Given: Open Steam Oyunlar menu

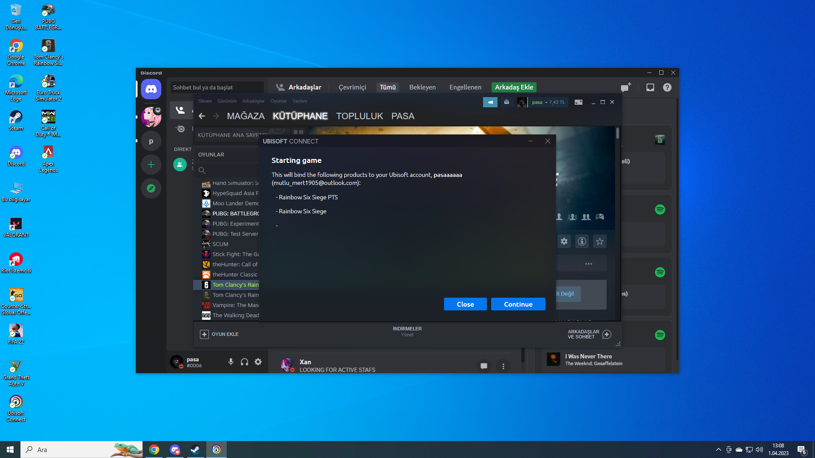Looking at the screenshot, I should pos(278,101).
